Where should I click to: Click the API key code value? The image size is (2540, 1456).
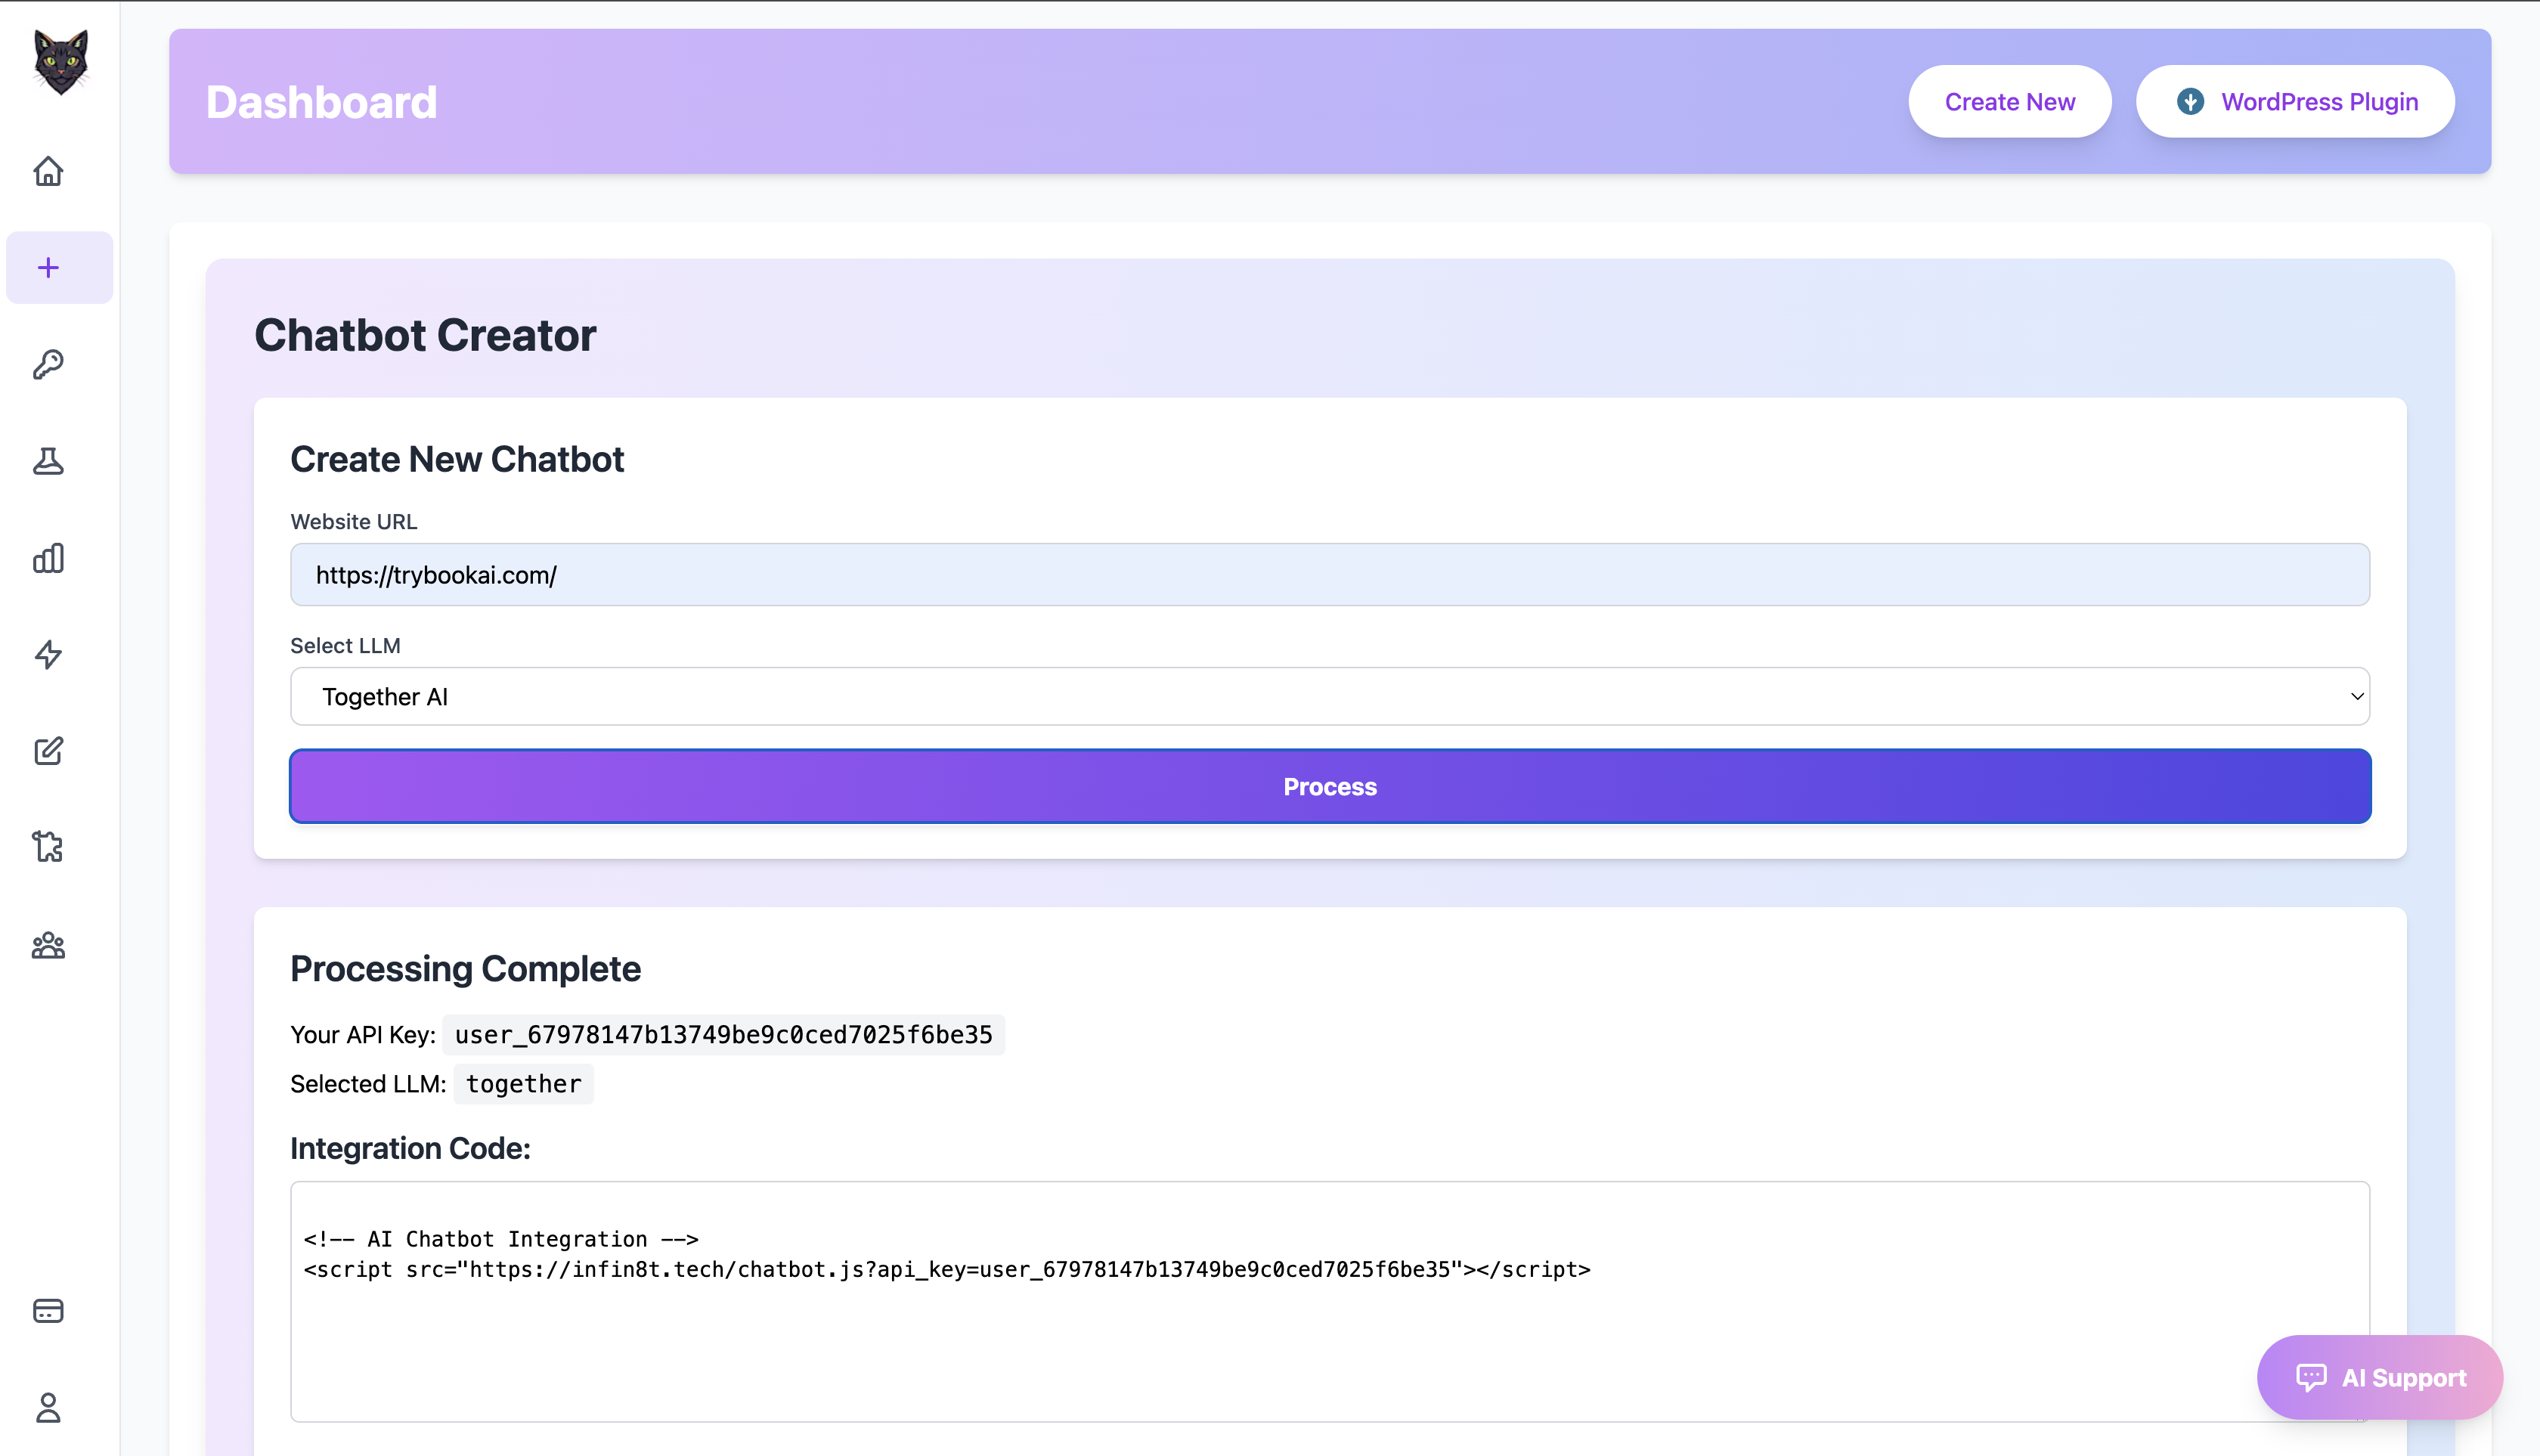[x=723, y=1035]
